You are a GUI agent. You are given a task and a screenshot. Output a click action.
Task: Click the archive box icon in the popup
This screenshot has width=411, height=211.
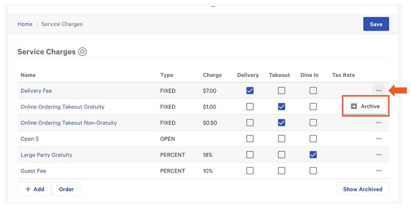(x=354, y=106)
